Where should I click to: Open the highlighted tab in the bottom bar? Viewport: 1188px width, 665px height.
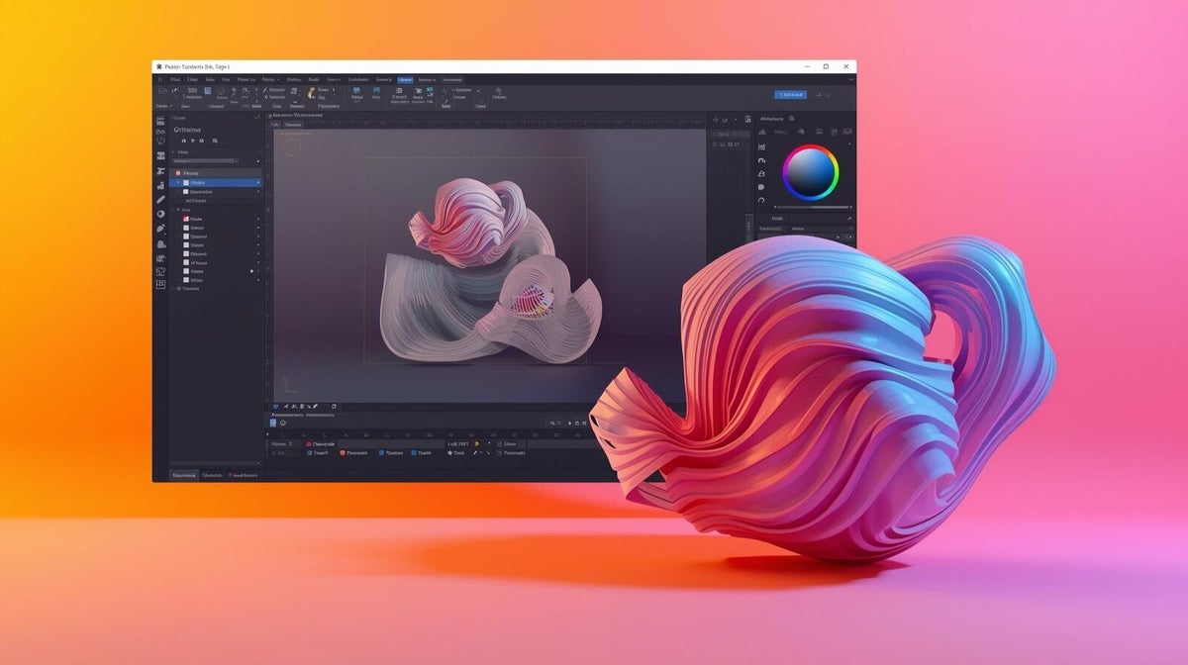[x=183, y=476]
